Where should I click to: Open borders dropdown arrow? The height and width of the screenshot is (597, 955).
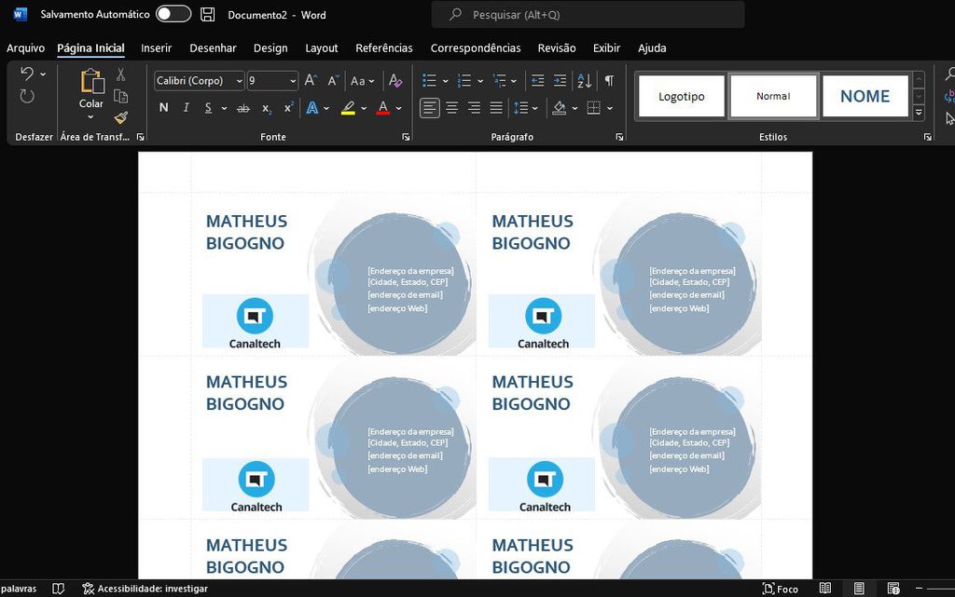pos(610,109)
